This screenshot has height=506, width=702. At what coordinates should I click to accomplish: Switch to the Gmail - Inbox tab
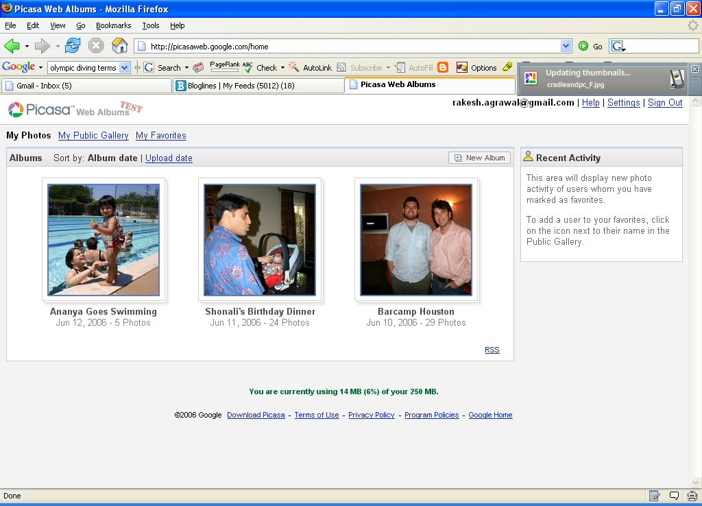coord(86,86)
